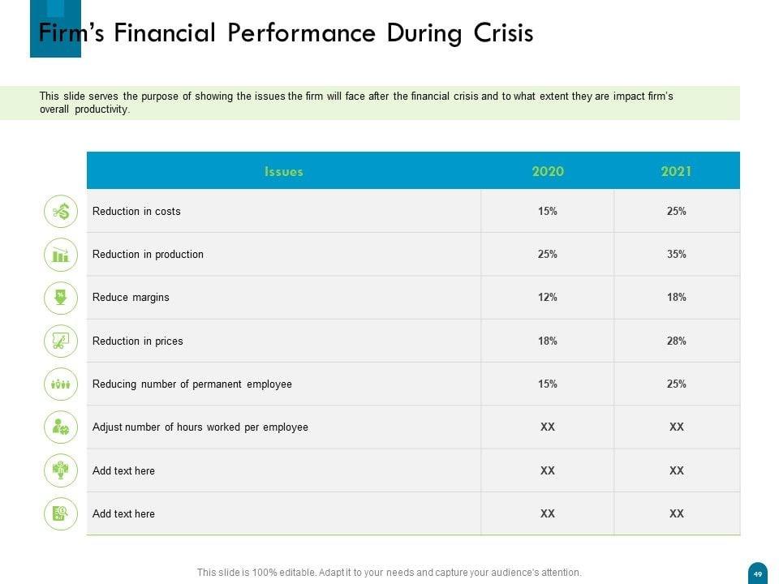This screenshot has height=584, width=779.
Task: Select the Adjust number of hours worked text
Action: [x=200, y=427]
